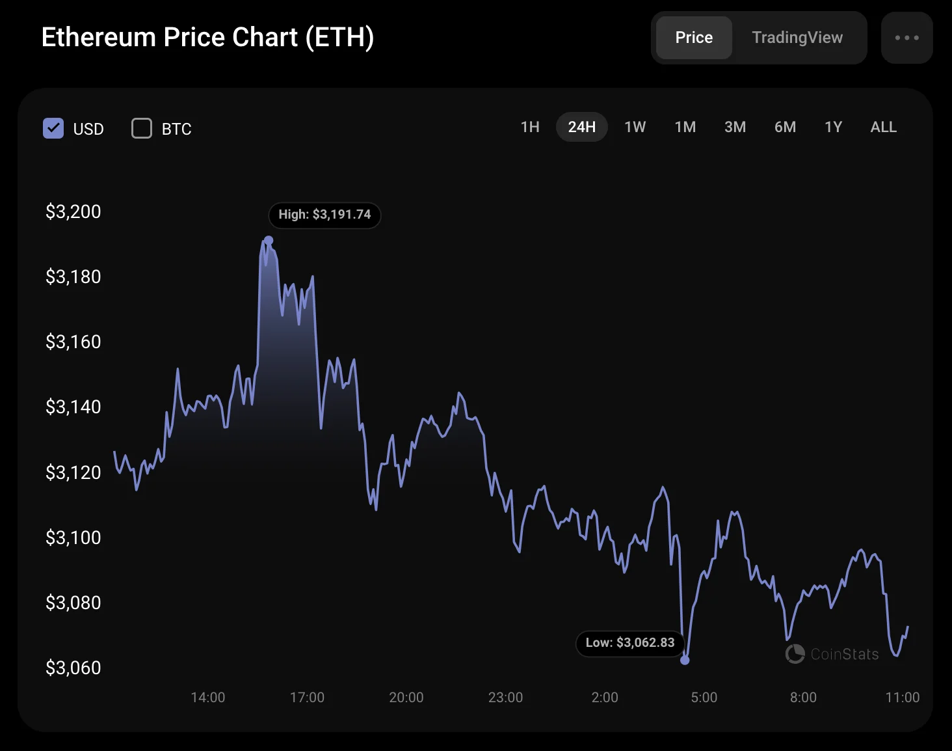Show ALL time price history
Image resolution: width=952 pixels, height=751 pixels.
[883, 127]
